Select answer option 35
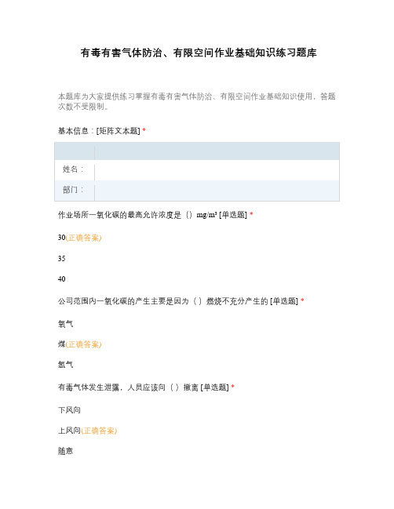 tap(62, 259)
